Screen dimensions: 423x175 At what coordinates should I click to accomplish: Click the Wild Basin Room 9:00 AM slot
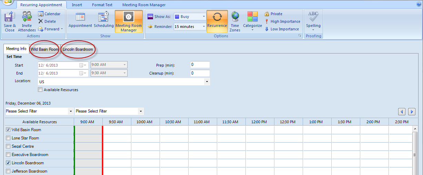[89, 130]
